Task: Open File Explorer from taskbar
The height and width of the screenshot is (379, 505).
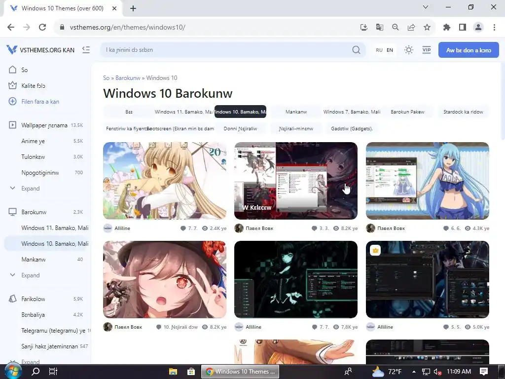Action: 173,371
